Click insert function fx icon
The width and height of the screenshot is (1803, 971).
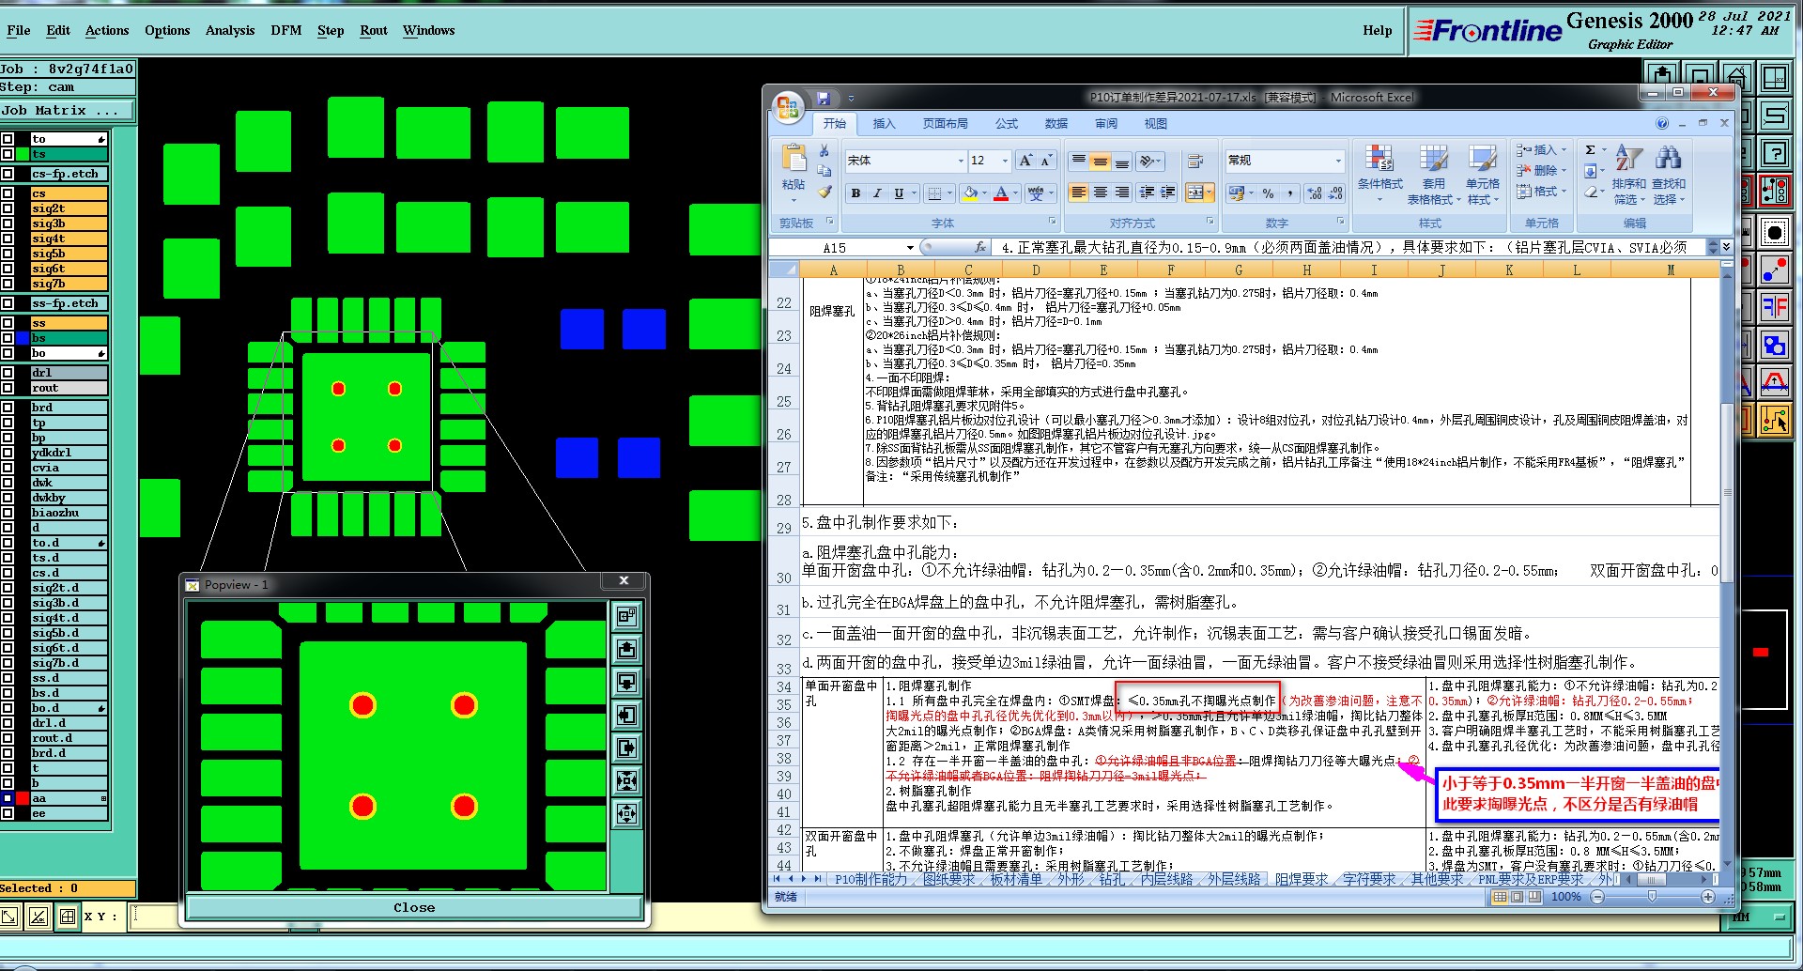click(x=979, y=247)
